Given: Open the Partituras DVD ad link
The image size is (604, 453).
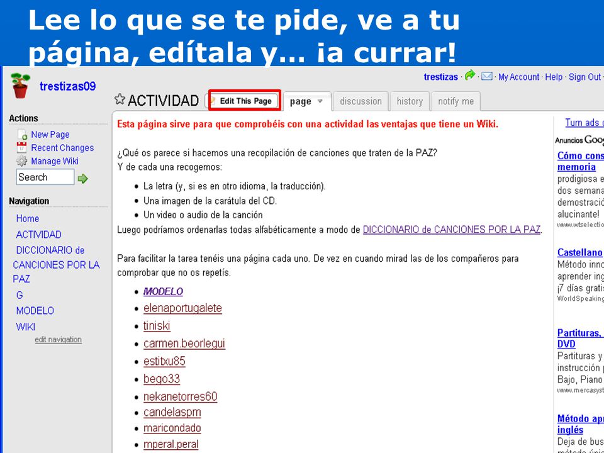Looking at the screenshot, I should (x=580, y=338).
